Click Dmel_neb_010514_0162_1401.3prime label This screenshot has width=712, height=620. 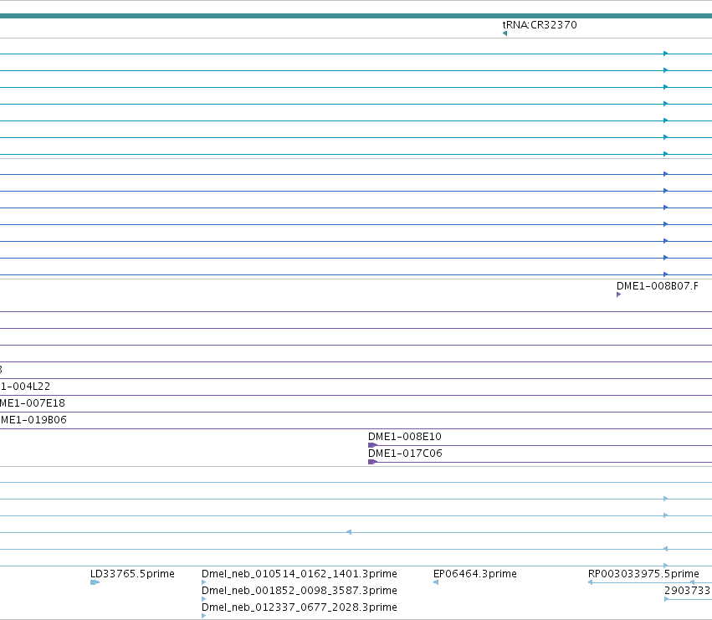click(x=300, y=574)
